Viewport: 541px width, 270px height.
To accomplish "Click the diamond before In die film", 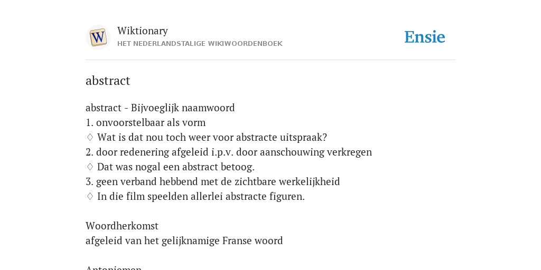I will (x=90, y=197).
